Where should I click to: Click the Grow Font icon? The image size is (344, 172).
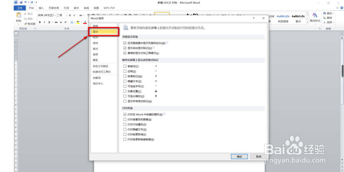pos(70,15)
